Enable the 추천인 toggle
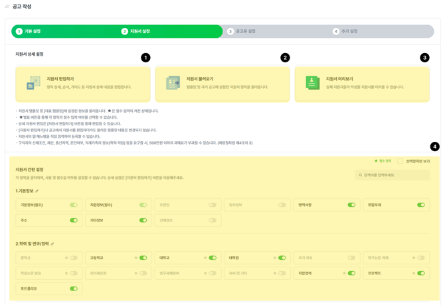 [x=212, y=205]
